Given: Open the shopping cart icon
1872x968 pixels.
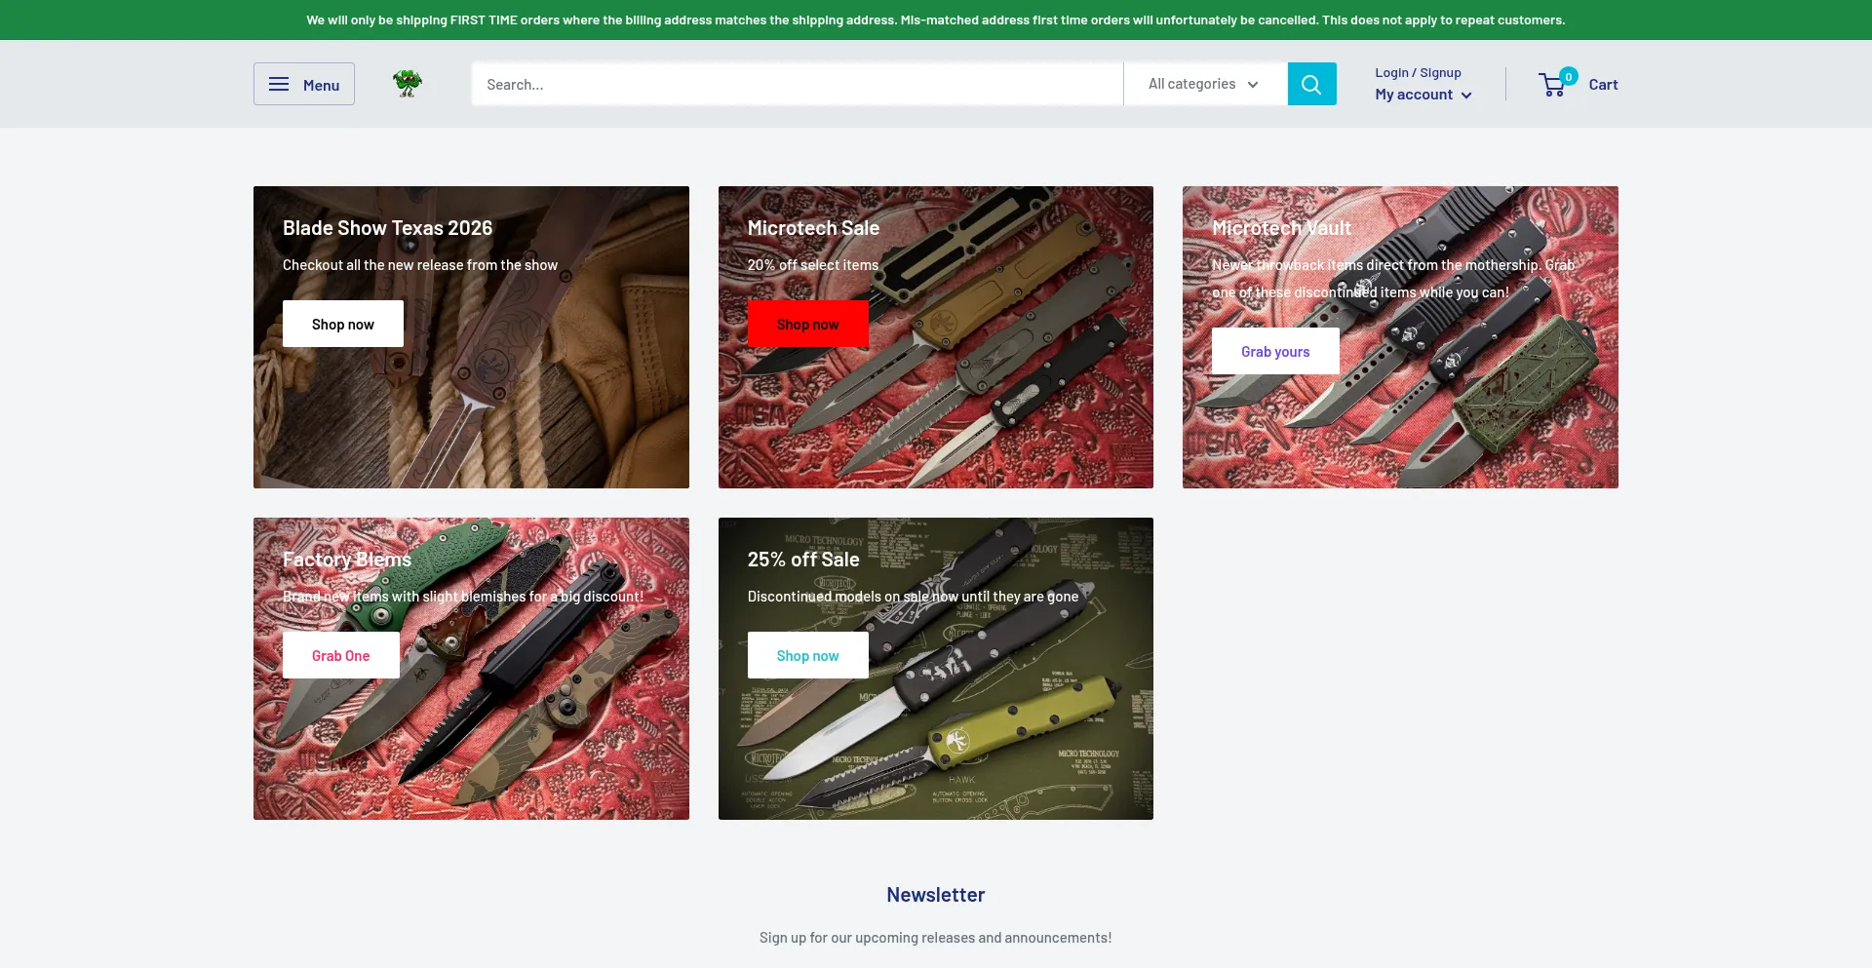Looking at the screenshot, I should click(1553, 85).
